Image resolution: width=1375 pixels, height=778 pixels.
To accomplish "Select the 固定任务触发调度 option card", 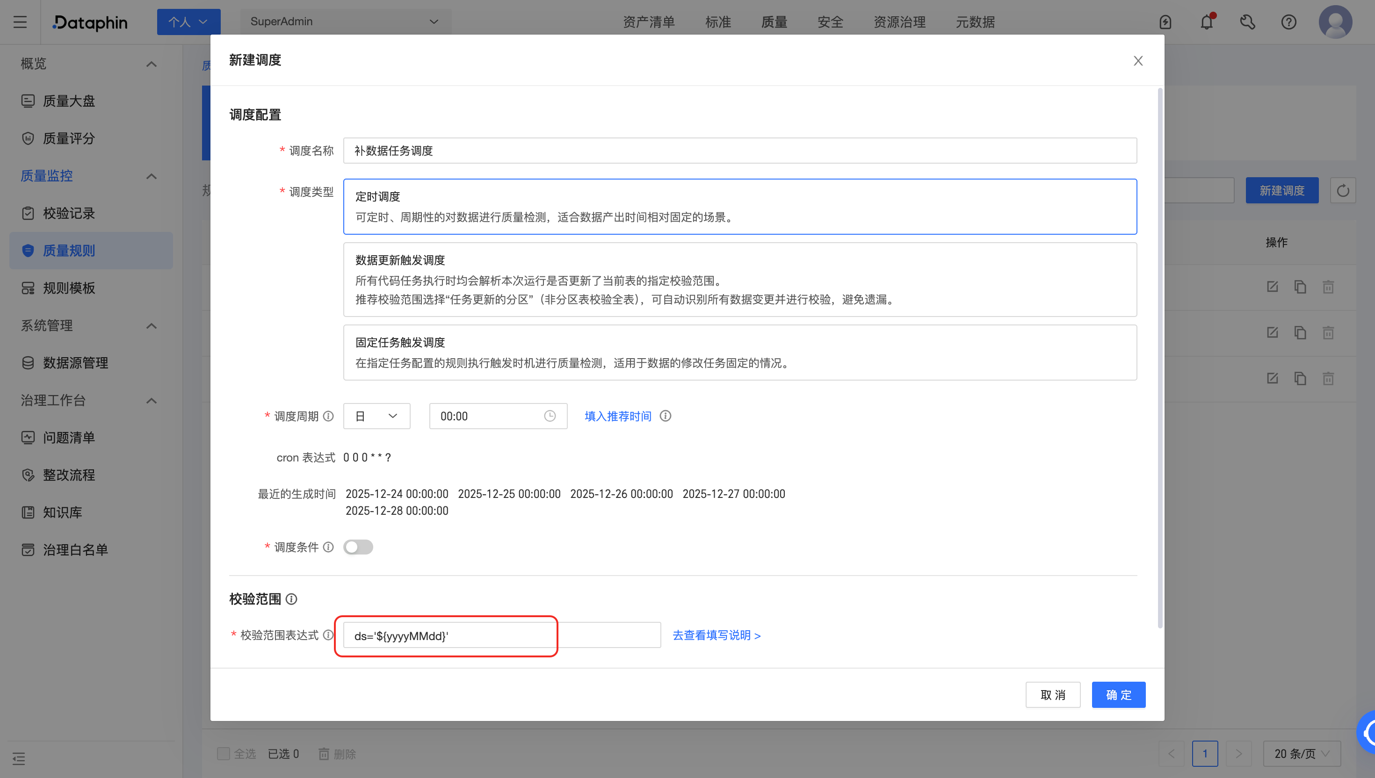I will [x=739, y=353].
